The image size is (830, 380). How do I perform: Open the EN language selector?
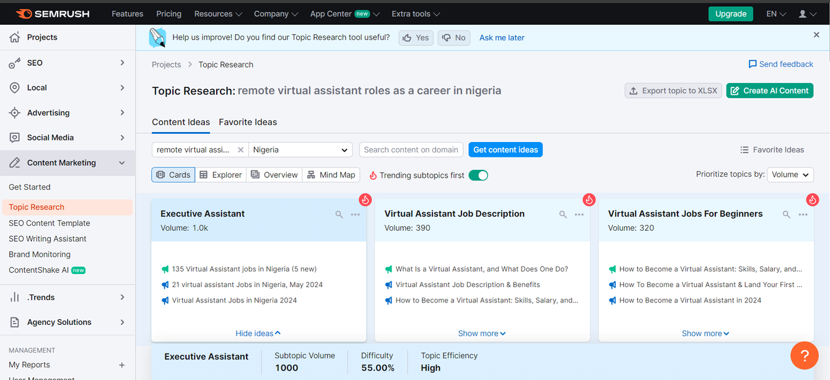pos(776,14)
